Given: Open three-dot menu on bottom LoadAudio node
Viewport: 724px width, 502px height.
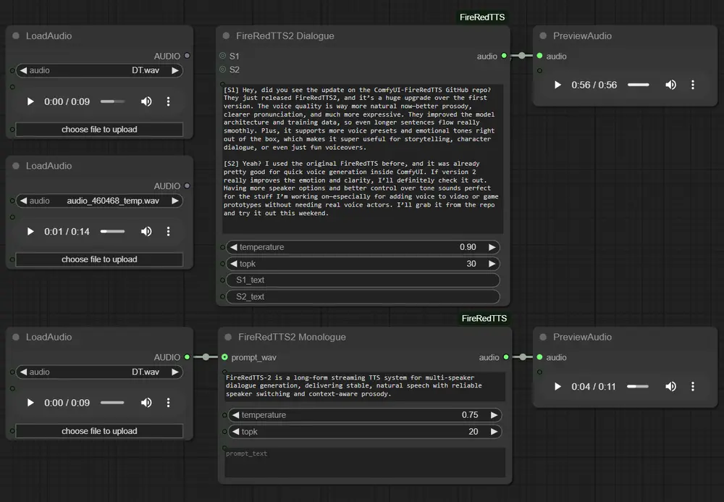Looking at the screenshot, I should [x=168, y=403].
